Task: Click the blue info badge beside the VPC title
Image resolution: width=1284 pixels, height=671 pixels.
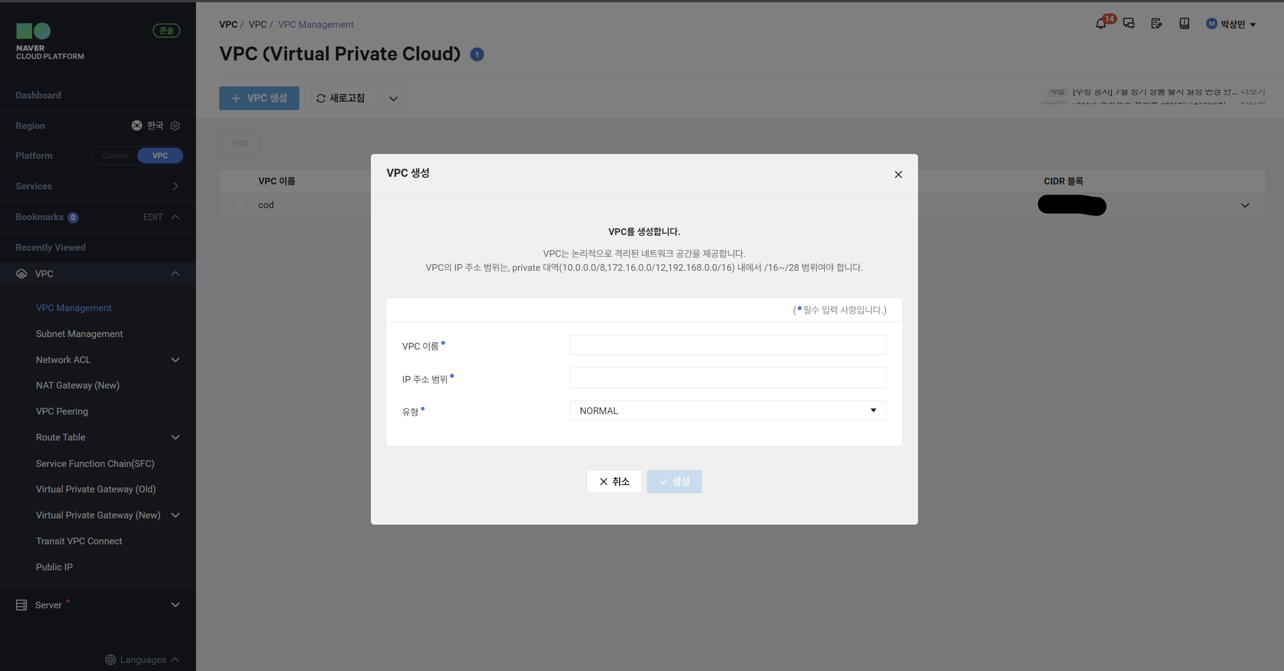Action: [477, 54]
